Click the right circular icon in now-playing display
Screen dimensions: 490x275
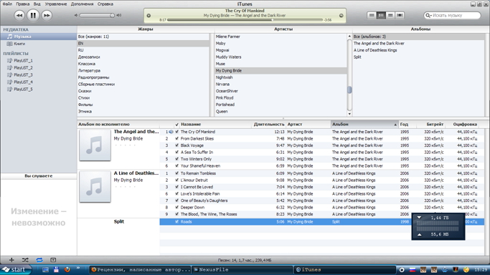[341, 16]
